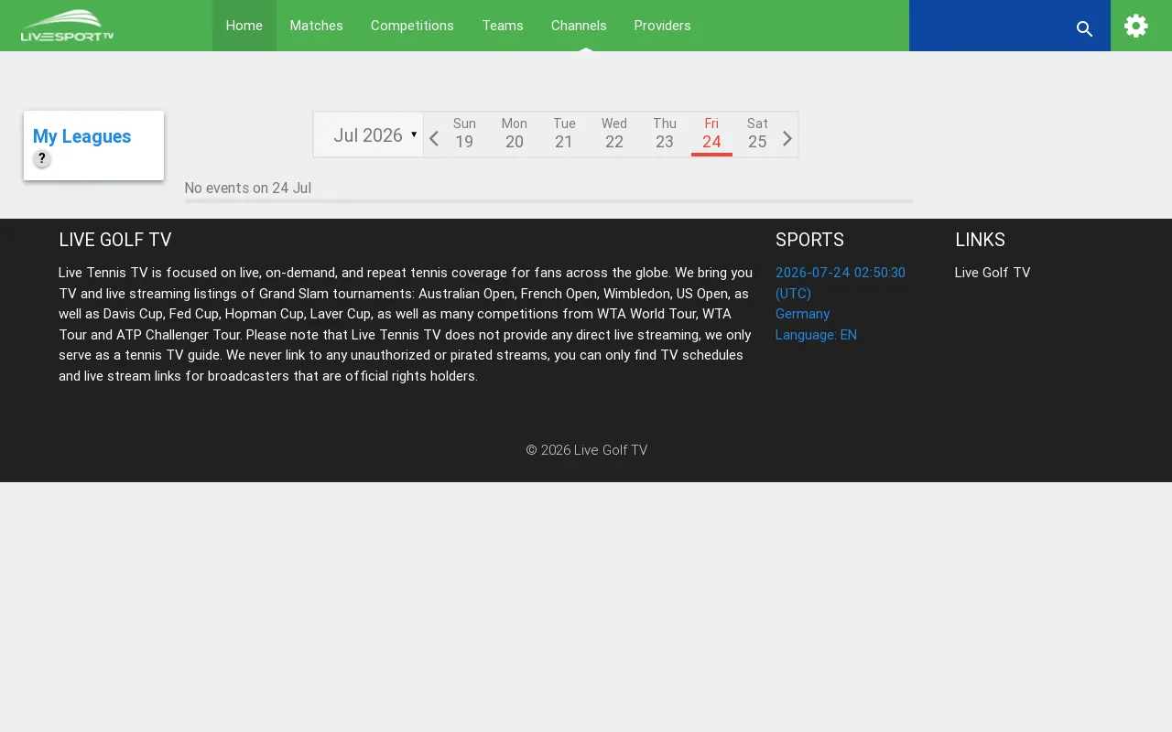Click the My Leagues help question mark

42,158
